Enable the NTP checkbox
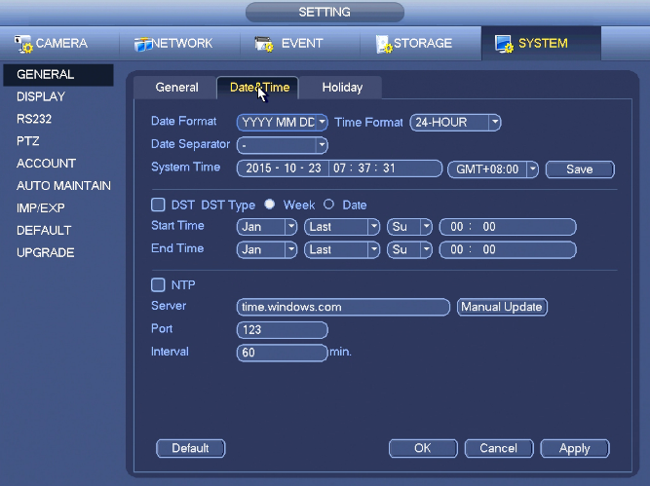This screenshot has height=486, width=650. pos(158,284)
